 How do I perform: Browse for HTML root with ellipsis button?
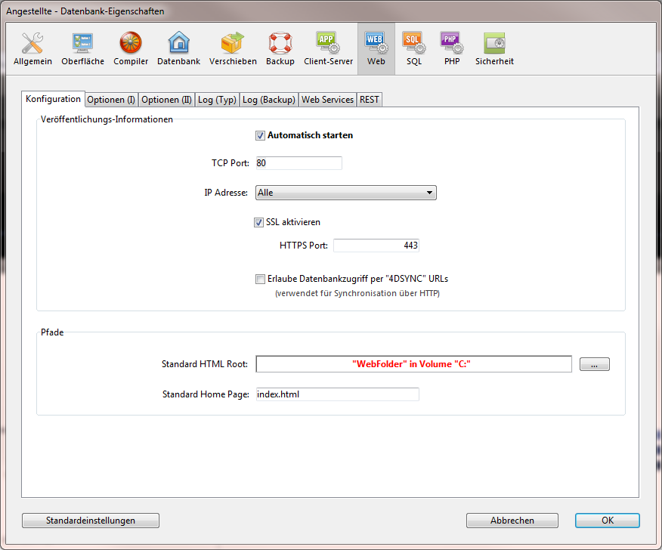click(x=595, y=364)
